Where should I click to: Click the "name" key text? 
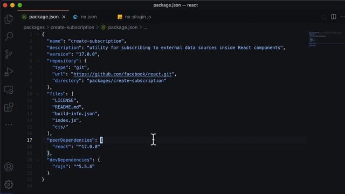pyautogui.click(x=55, y=41)
